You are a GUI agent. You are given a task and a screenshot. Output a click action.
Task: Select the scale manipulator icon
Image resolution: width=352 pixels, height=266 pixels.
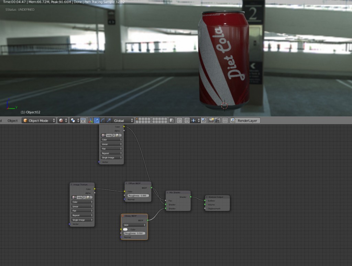click(x=109, y=120)
